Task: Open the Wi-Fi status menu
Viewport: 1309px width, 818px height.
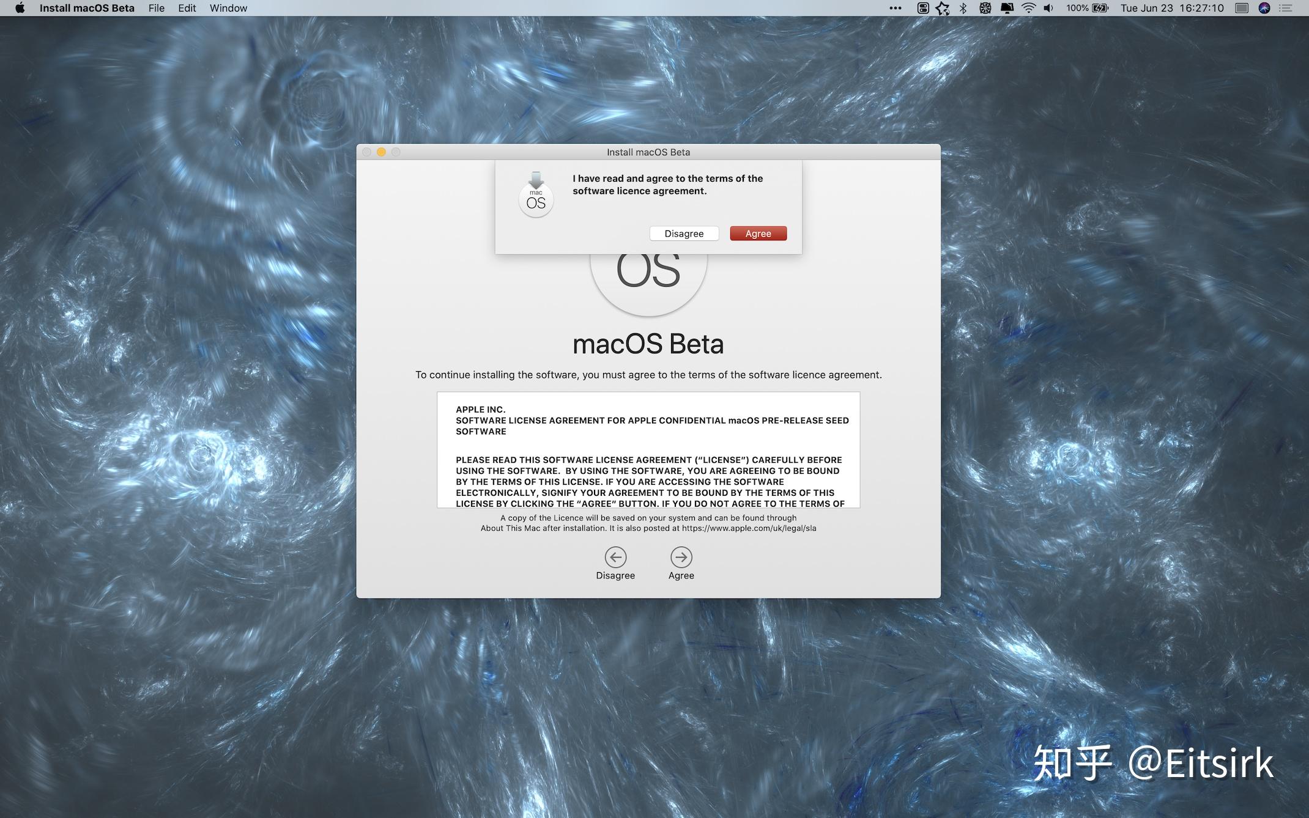Action: click(x=1029, y=8)
